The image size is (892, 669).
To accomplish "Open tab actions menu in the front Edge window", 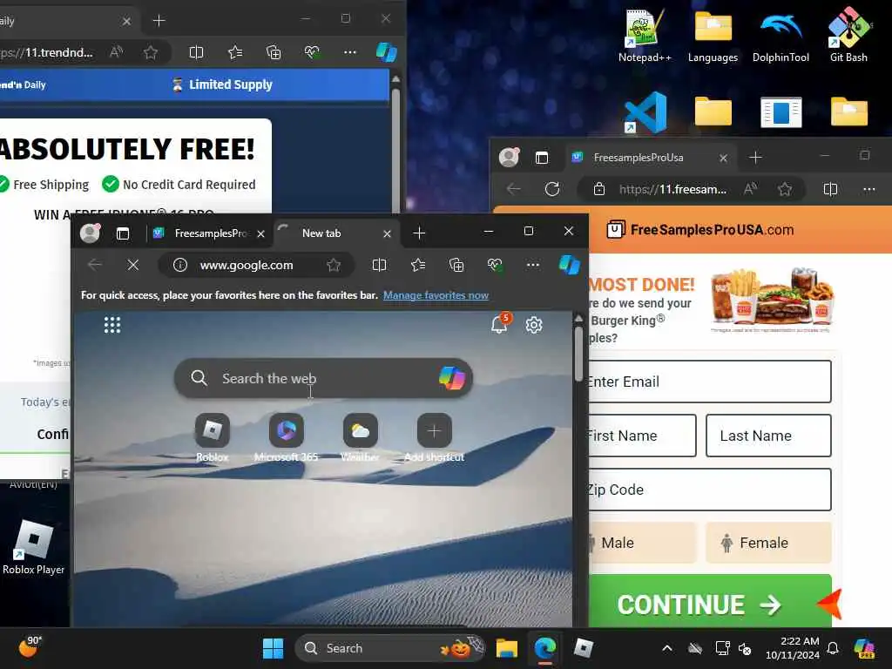I will tap(123, 233).
